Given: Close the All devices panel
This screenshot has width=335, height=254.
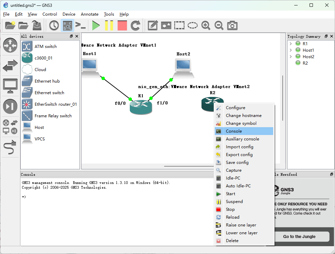Looking at the screenshot, I should click(77, 36).
